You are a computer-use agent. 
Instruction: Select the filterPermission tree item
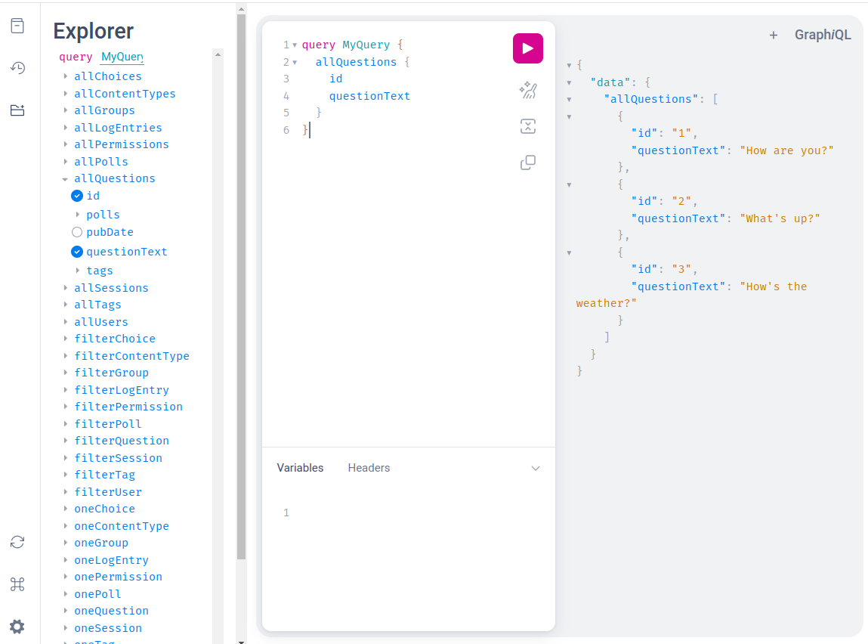tap(128, 407)
